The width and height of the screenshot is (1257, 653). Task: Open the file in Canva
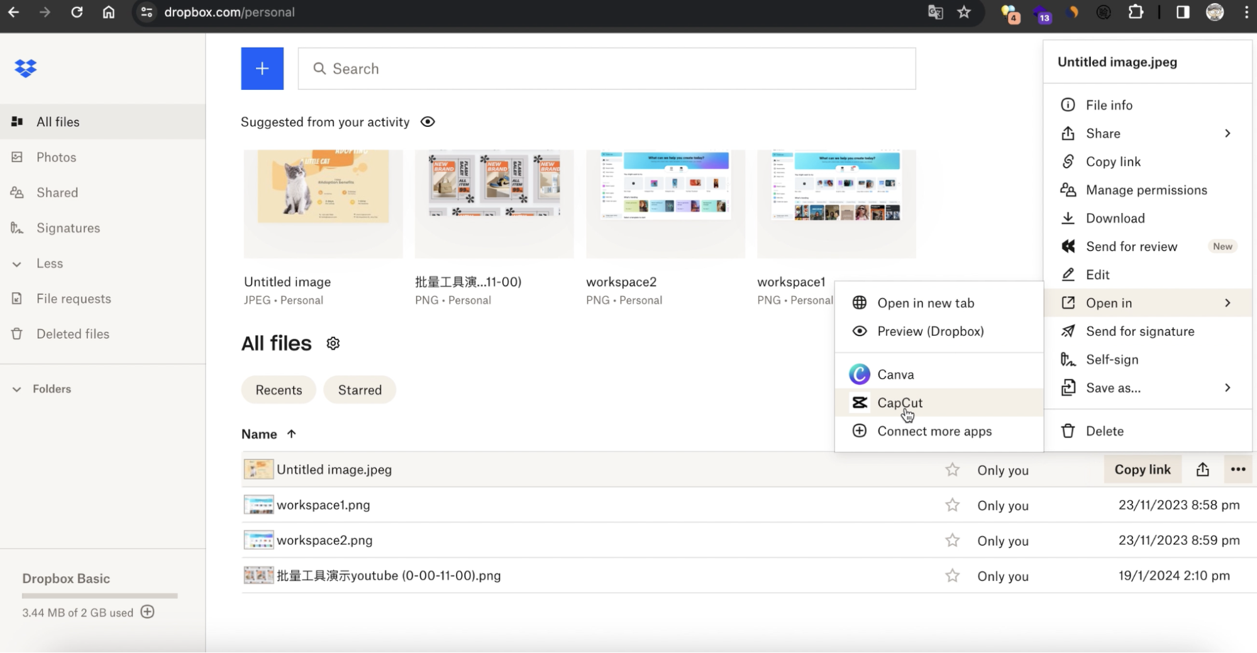(895, 374)
